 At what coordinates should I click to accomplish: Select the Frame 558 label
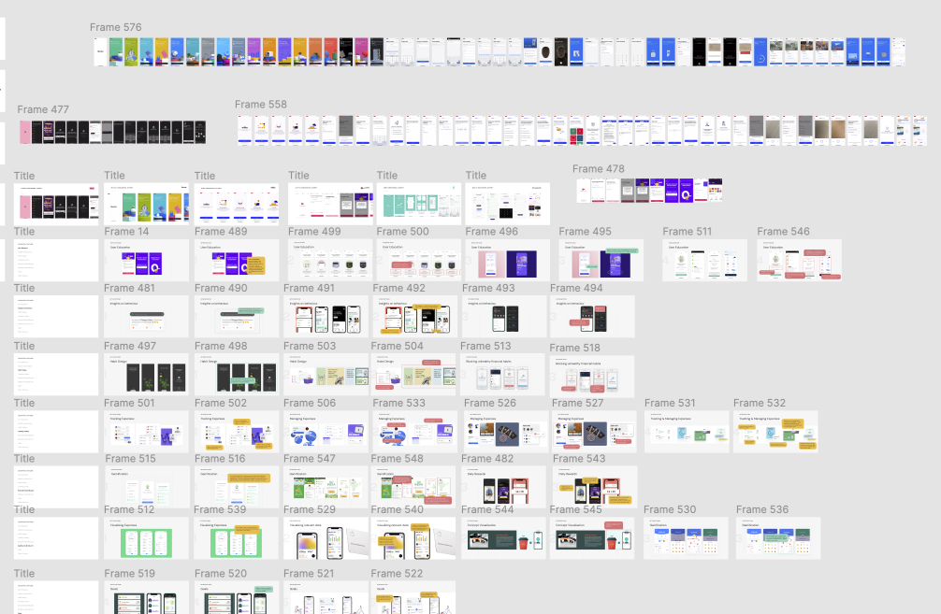[x=260, y=105]
